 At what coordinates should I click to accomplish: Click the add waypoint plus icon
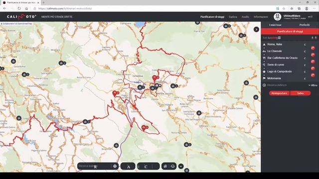click(x=264, y=85)
